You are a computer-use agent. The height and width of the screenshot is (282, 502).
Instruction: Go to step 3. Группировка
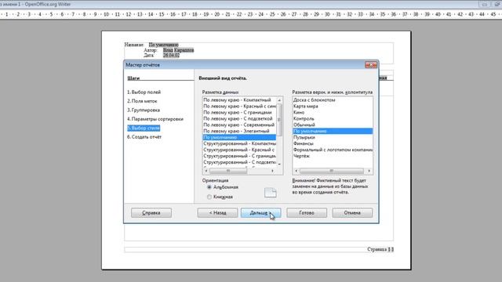(x=144, y=110)
